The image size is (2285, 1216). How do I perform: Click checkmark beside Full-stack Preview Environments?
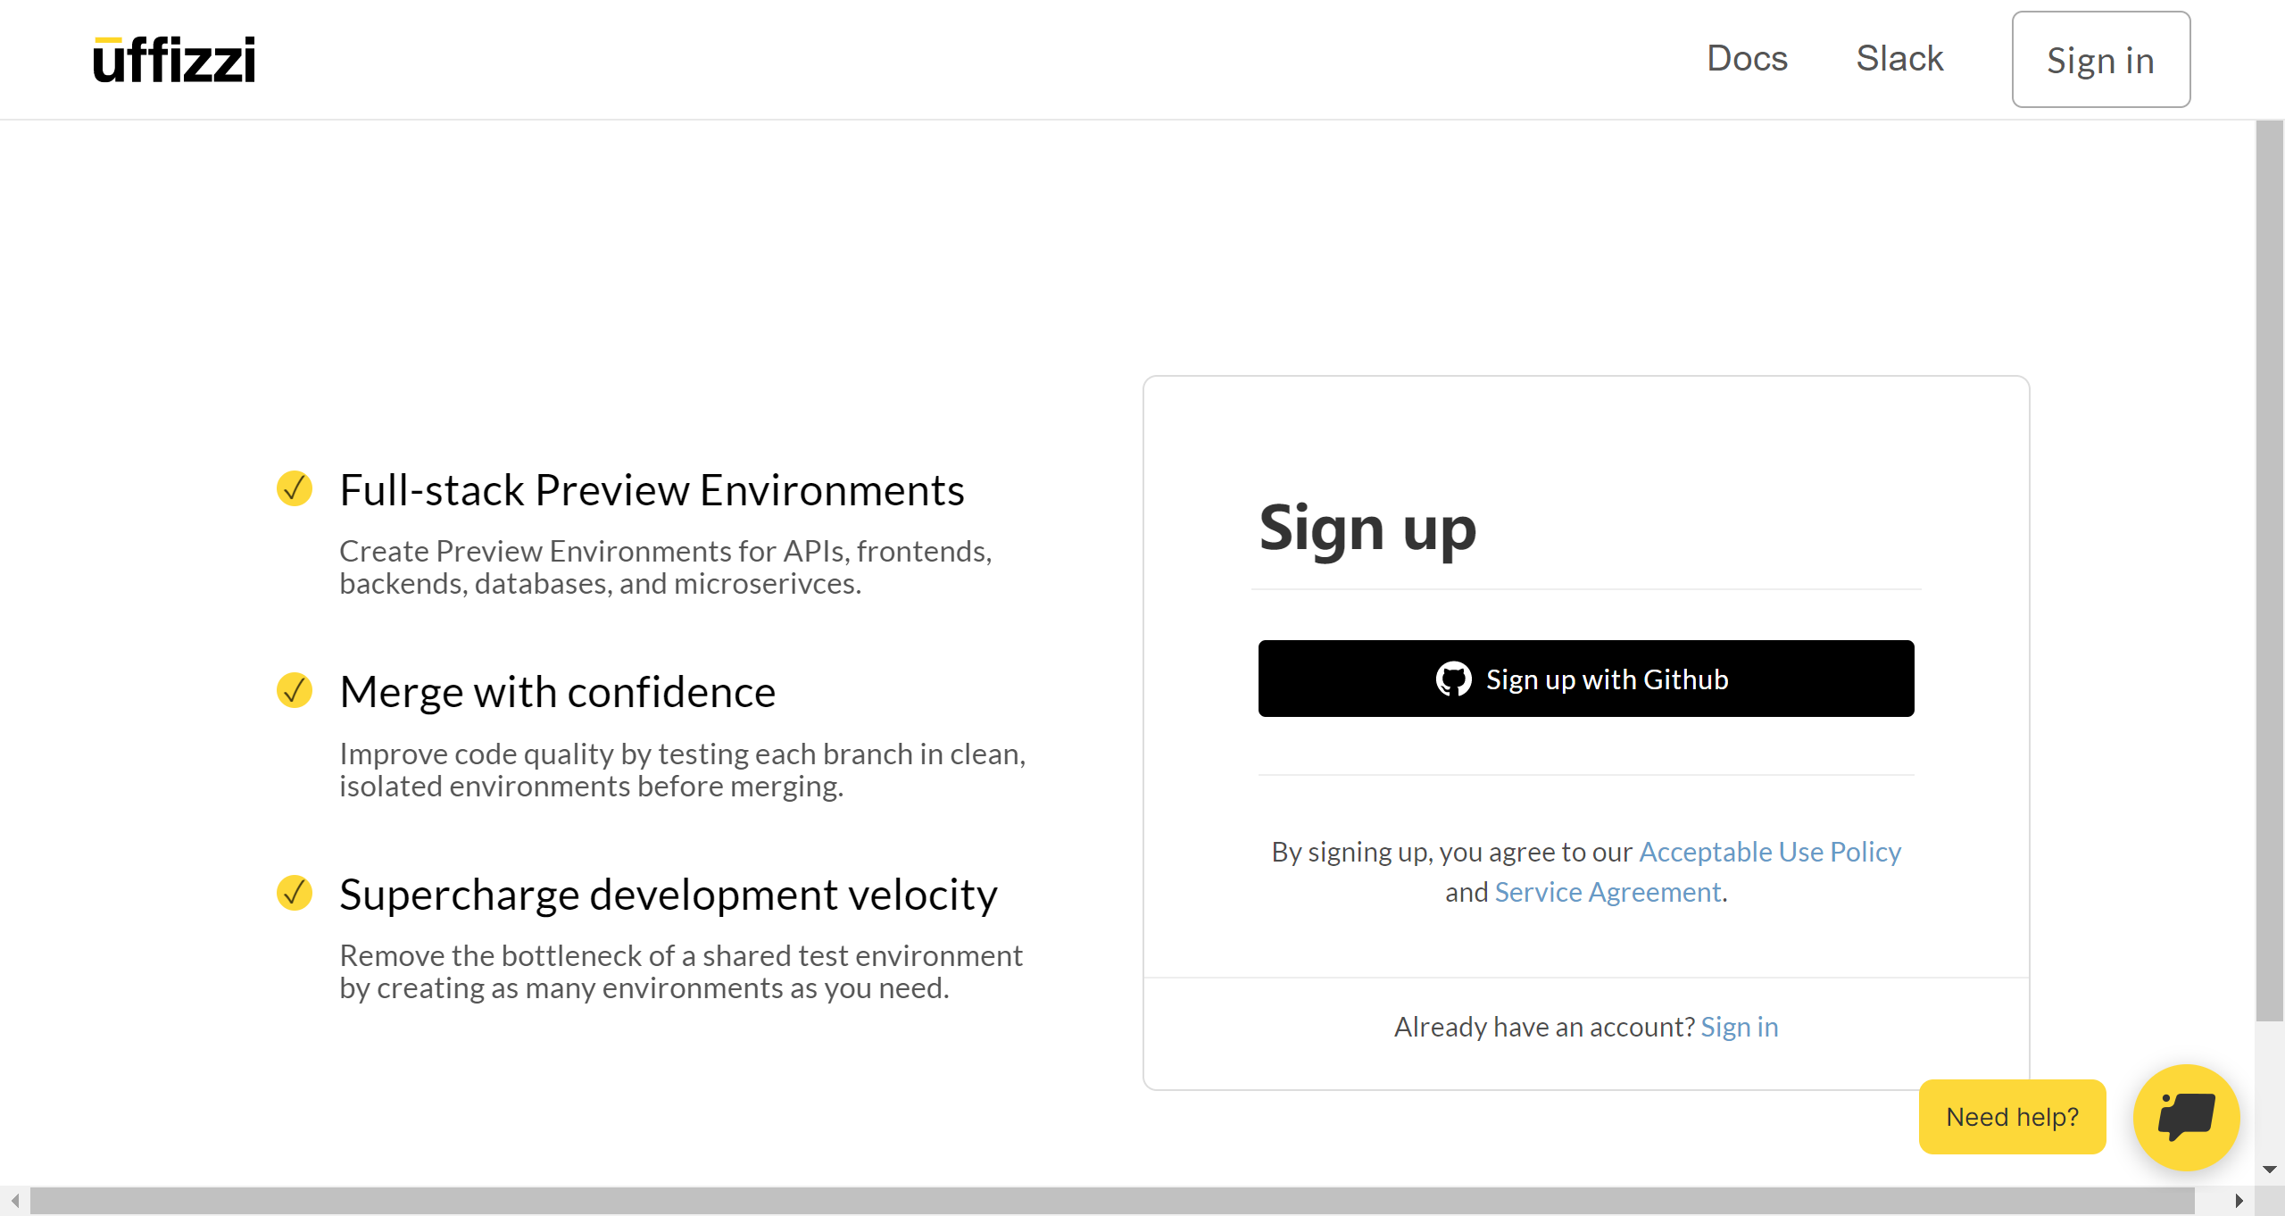tap(295, 488)
